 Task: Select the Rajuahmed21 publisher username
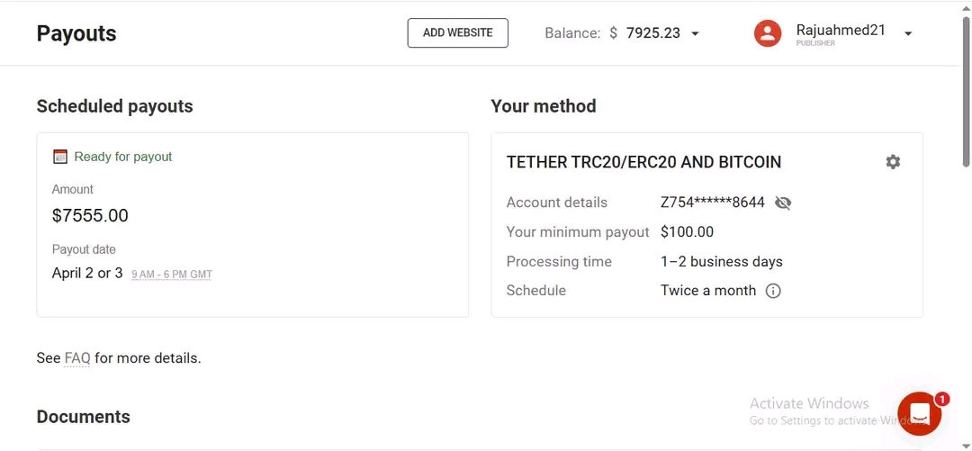pos(840,31)
